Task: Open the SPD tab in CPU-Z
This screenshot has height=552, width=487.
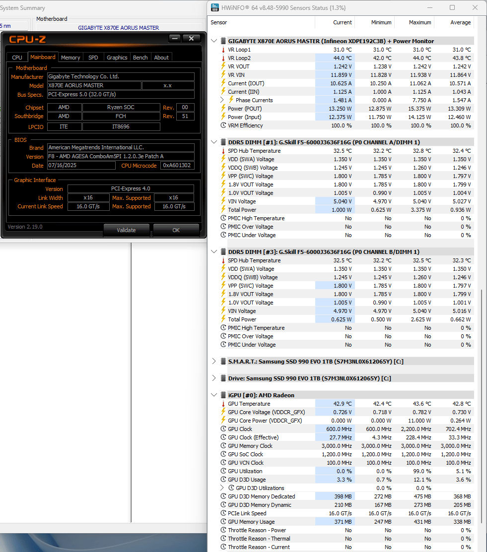Action: (93, 58)
